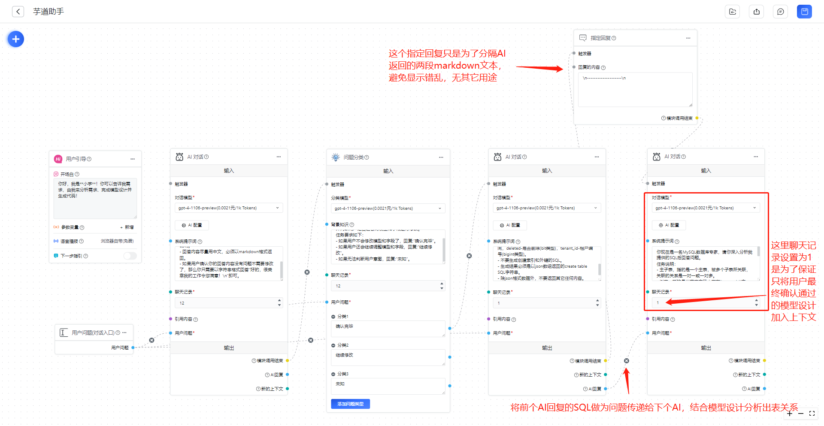Screen dimensions: 824x426
Task: Show help for 语音播报
Action: (82, 241)
